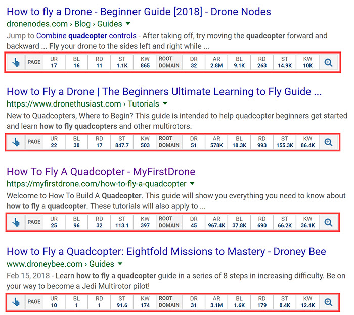The height and width of the screenshot is (315, 354).
Task: Click the DR 51 metric for dronethusiast
Action: pyautogui.click(x=194, y=142)
